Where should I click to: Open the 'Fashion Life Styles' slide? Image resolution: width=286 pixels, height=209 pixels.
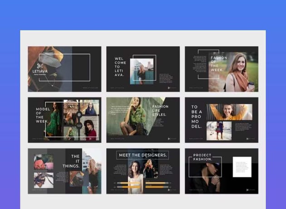[x=143, y=120]
